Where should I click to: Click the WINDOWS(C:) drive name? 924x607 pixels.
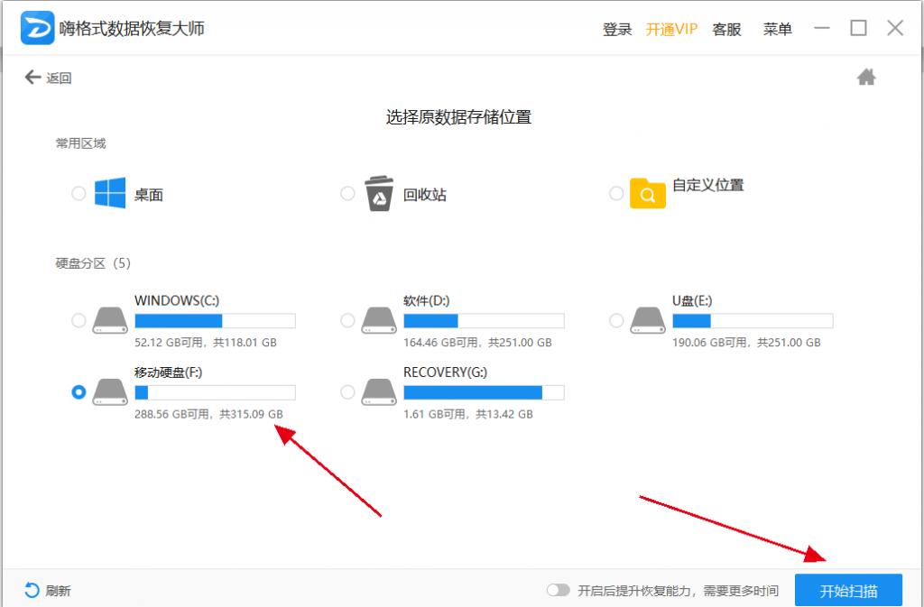click(x=177, y=301)
